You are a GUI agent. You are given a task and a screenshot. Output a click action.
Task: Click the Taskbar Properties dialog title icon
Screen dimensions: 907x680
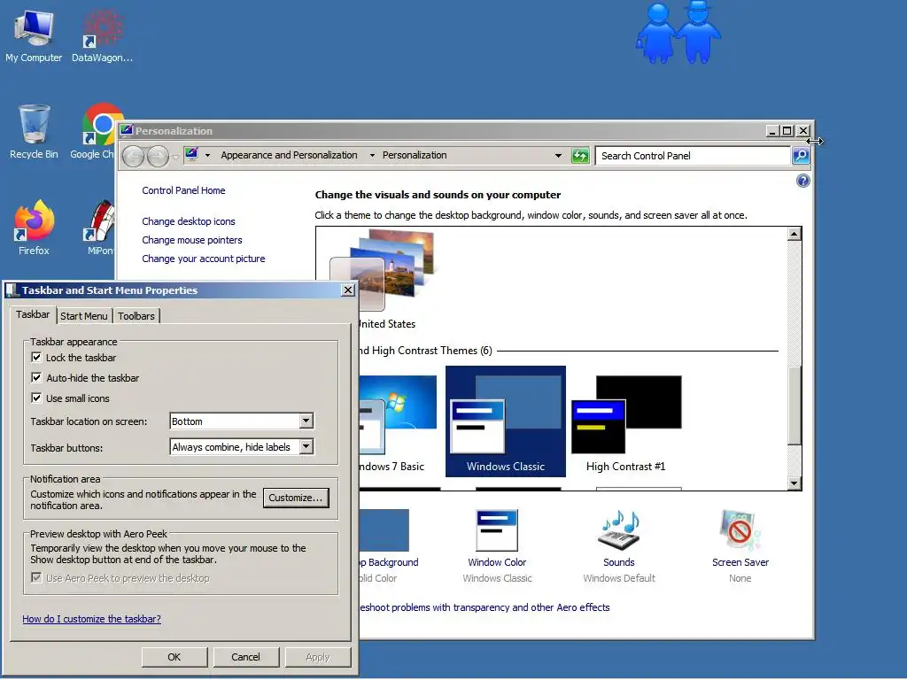point(13,290)
